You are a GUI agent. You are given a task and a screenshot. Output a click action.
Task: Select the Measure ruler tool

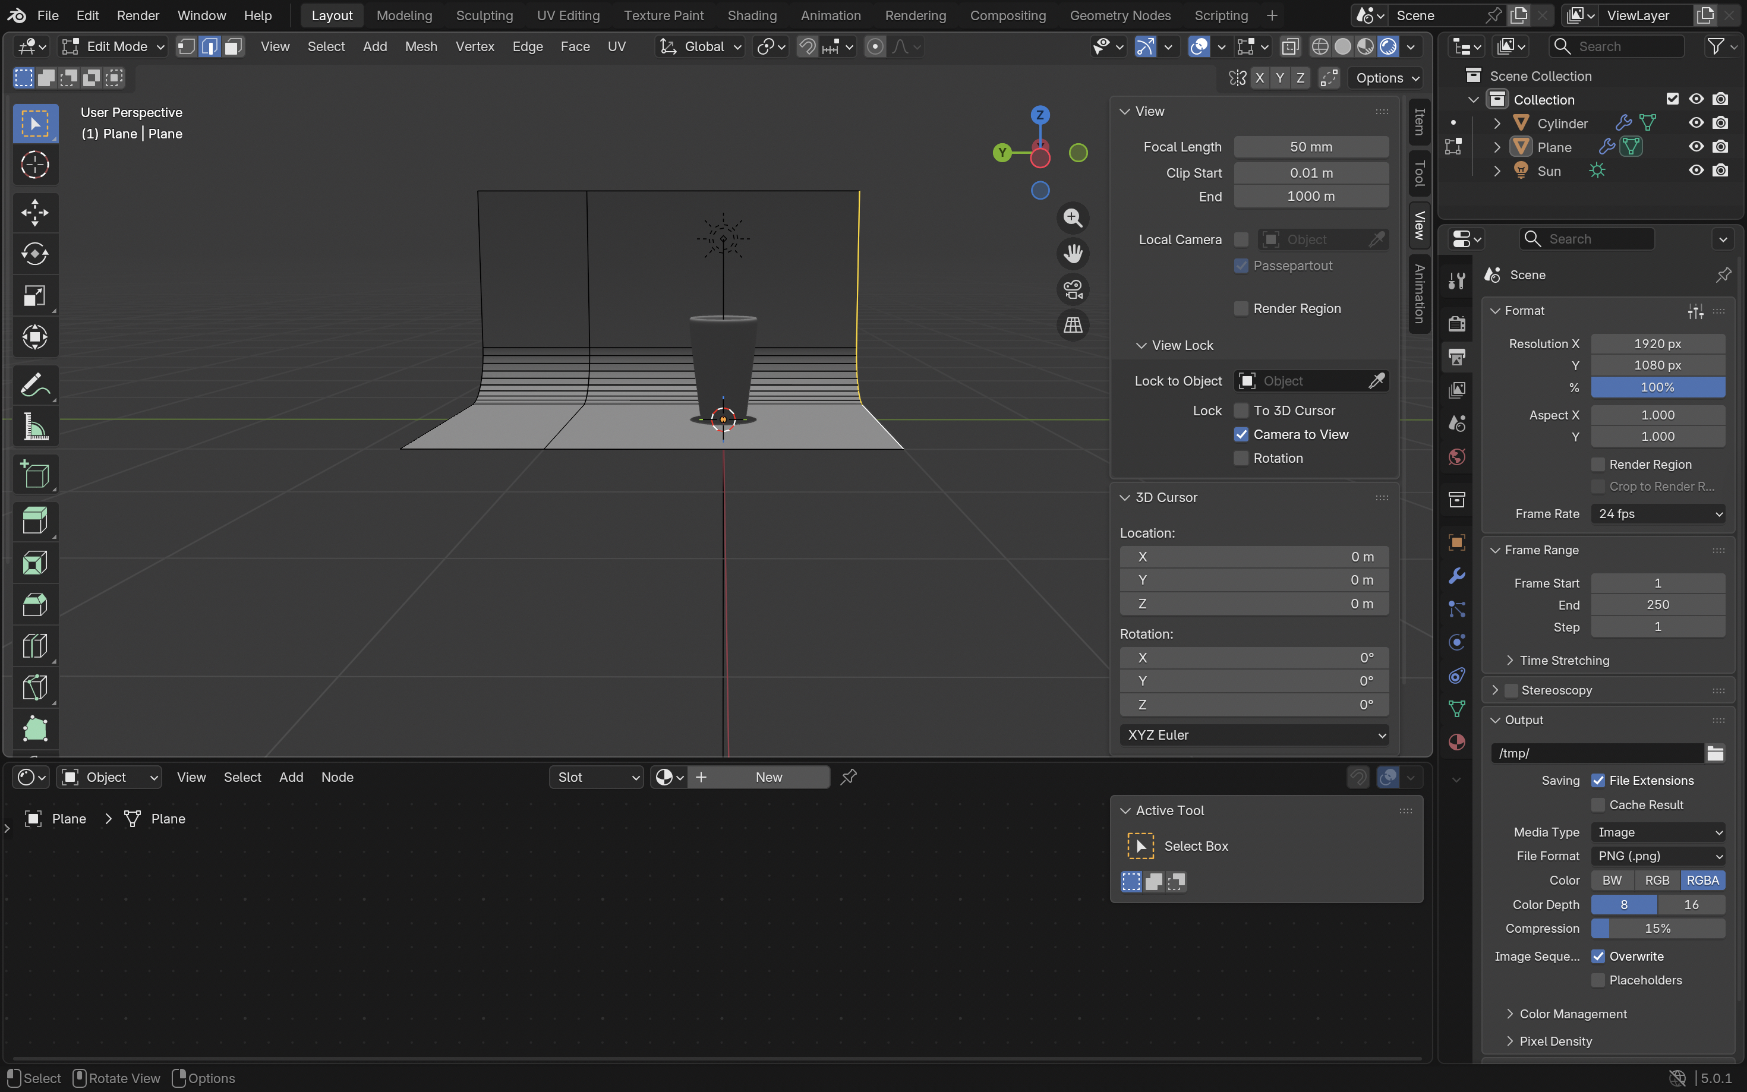point(34,427)
